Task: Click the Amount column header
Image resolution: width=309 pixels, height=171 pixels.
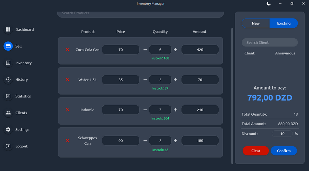Action: [199, 31]
